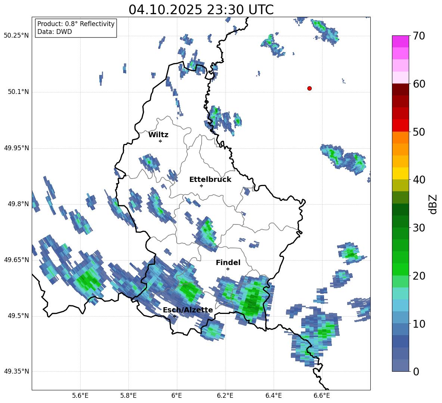Pick the yellow swatch just above 40 dBZ
Image resolution: width=442 pixels, height=403 pixels.
tap(401, 173)
